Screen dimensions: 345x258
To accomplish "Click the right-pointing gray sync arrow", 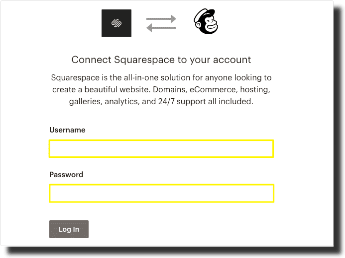I will tap(161, 19).
